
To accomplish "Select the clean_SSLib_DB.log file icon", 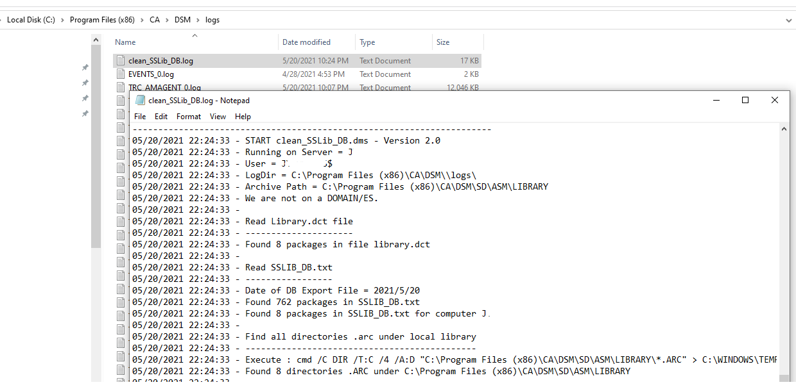I will 120,61.
